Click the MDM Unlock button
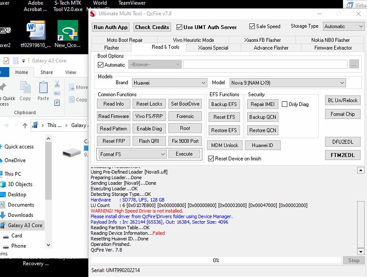The height and width of the screenshot is (277, 367). (225, 145)
